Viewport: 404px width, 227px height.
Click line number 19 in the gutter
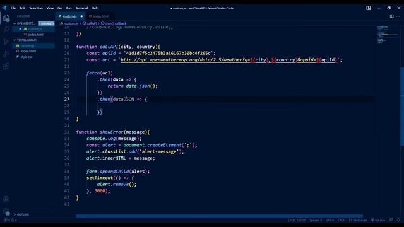67,47
